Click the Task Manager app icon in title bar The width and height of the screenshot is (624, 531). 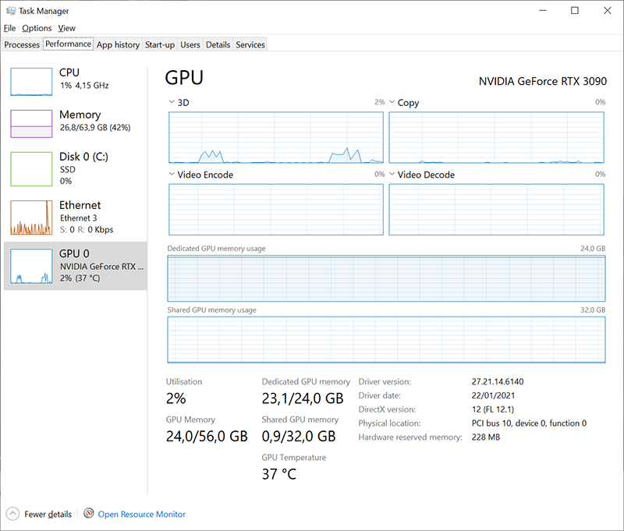point(11,11)
